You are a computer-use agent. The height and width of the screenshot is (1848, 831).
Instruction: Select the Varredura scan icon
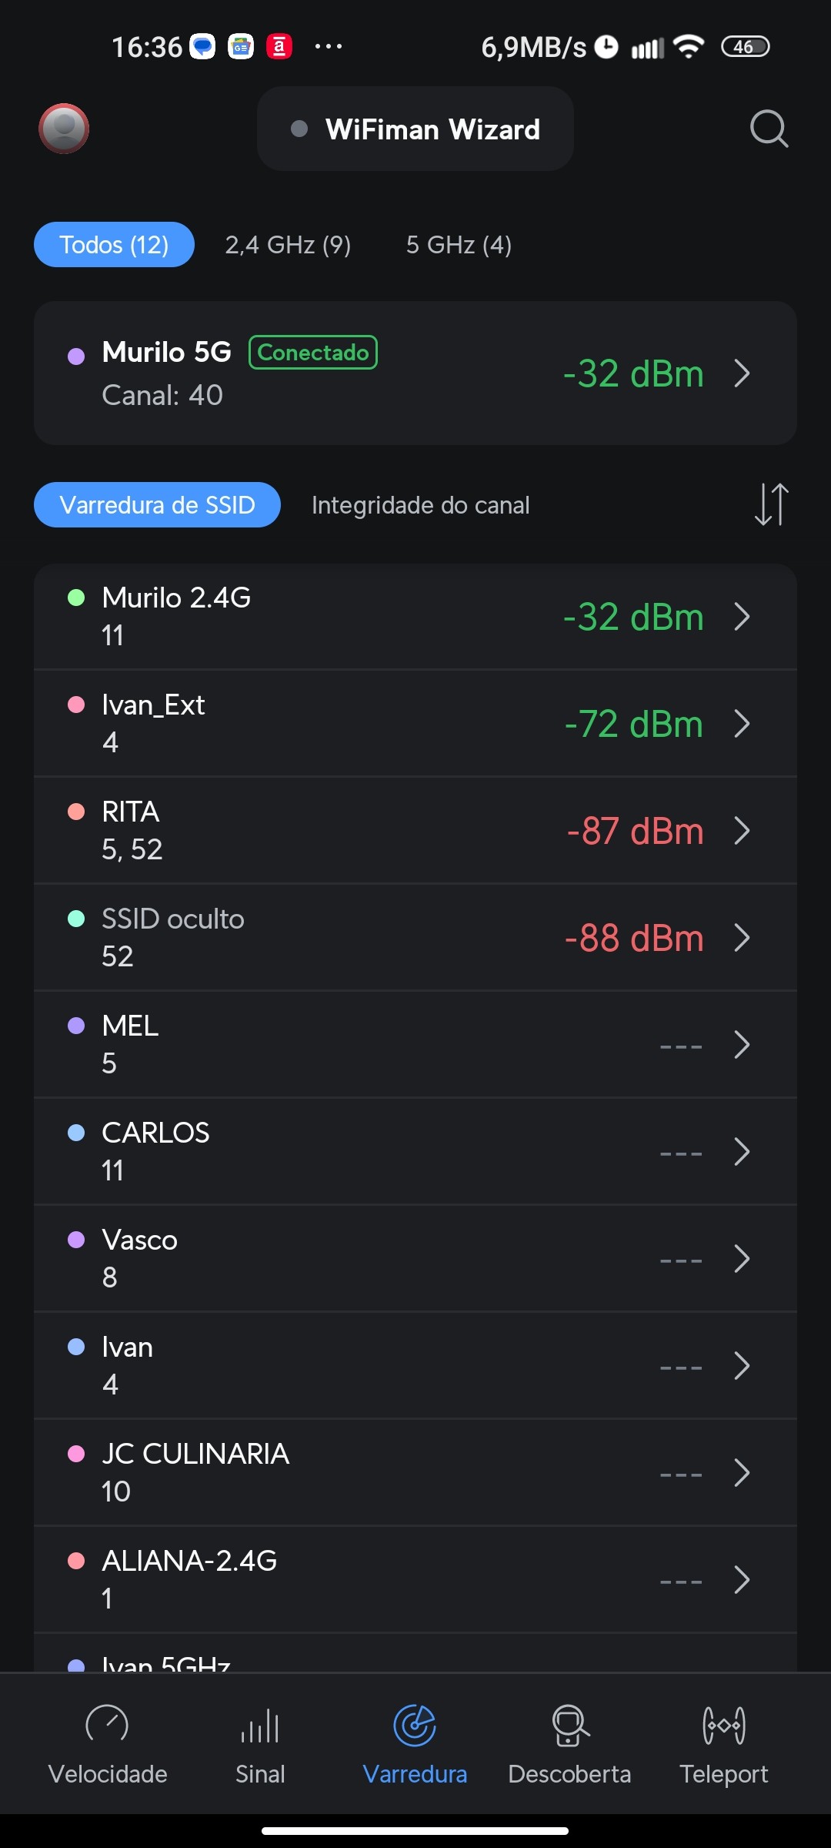[x=415, y=1726]
